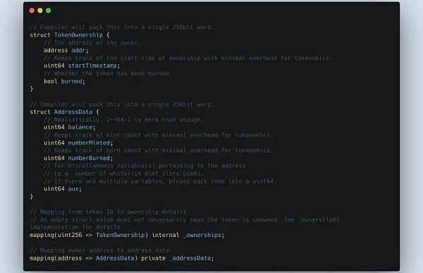Image resolution: width=423 pixels, height=273 pixels.
Task: Click the _addressData mapping identifier
Action: pos(190,258)
